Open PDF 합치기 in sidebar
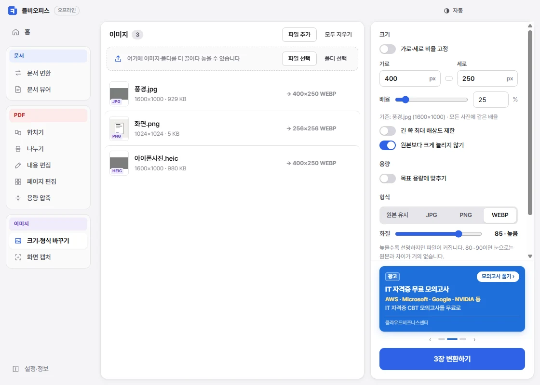The height and width of the screenshot is (385, 540). tap(48, 132)
